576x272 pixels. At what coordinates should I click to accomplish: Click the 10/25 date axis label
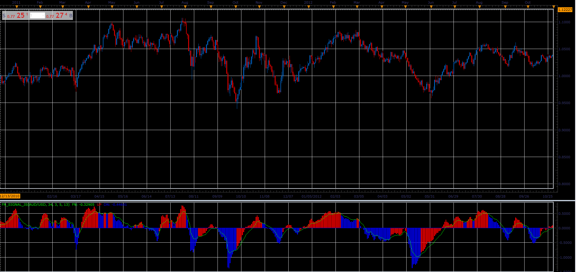[x=548, y=196]
